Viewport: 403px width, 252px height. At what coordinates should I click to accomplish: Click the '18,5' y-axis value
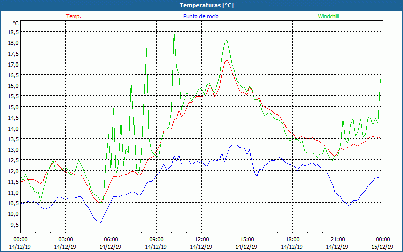(14, 32)
